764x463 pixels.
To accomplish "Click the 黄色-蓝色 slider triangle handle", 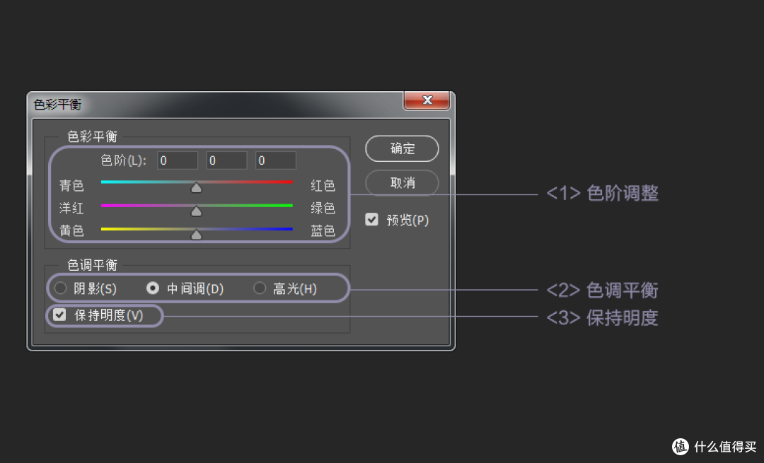I will pyautogui.click(x=196, y=233).
